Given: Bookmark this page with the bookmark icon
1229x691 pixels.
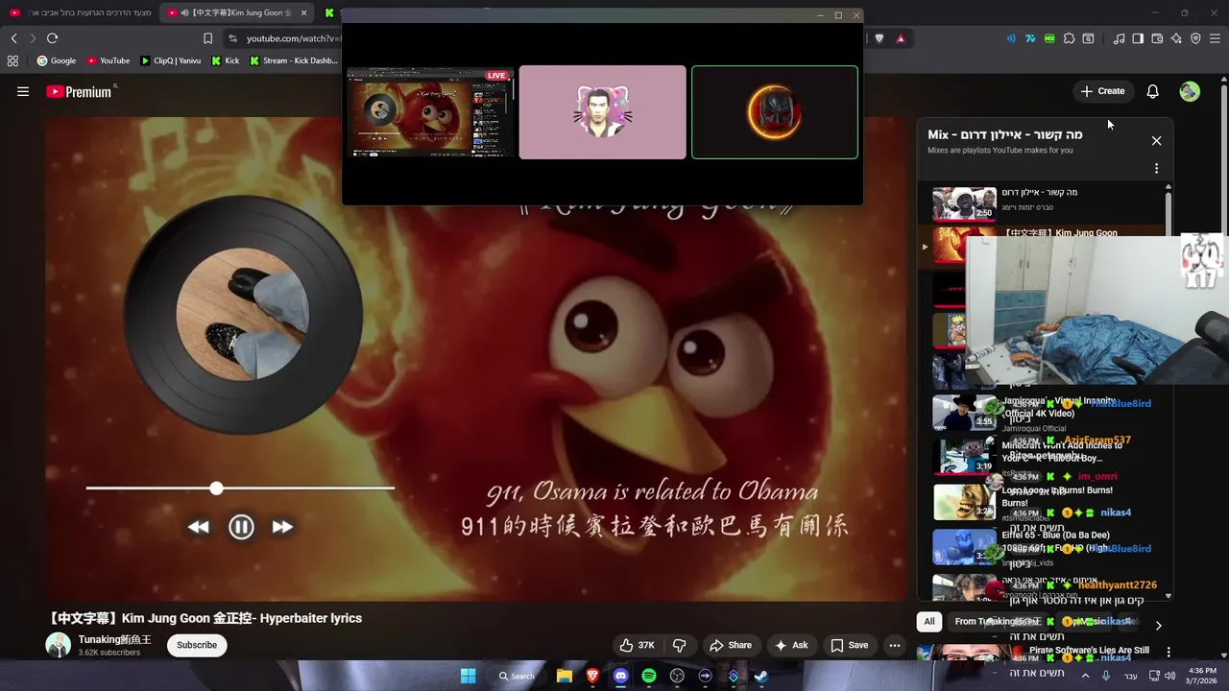Looking at the screenshot, I should 207,38.
